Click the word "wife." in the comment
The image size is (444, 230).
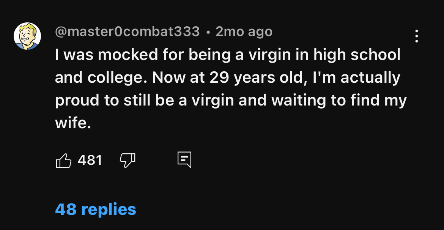(x=73, y=123)
